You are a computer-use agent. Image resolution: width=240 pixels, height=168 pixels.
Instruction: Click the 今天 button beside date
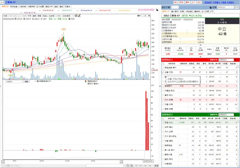pos(237,7)
